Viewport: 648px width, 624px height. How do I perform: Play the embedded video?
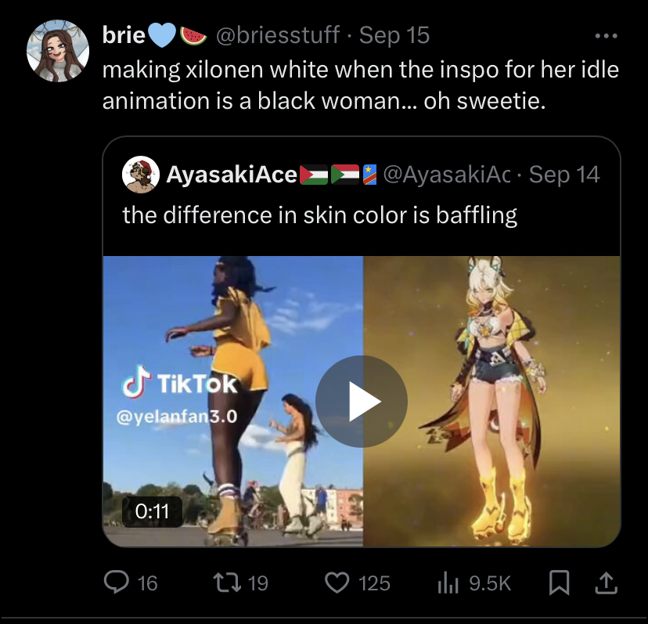(x=361, y=402)
